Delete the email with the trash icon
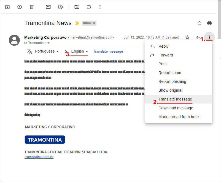221x182 pixels. coord(32,7)
